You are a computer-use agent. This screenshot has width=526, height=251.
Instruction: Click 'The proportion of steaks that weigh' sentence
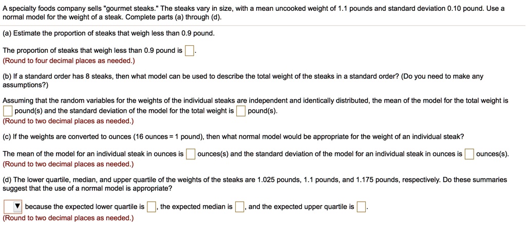point(92,51)
